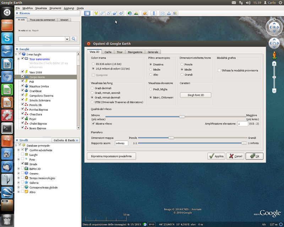Add a placemark using the pushpin icon

(x=96, y=13)
